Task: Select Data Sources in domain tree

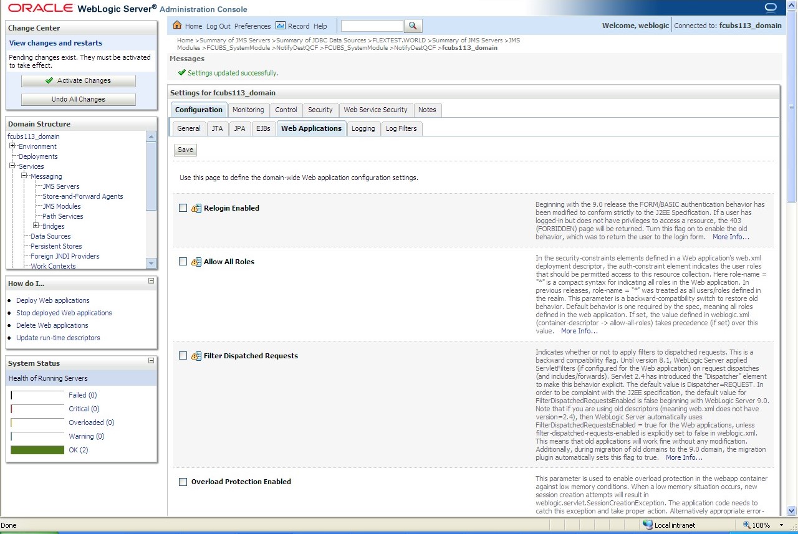Action: (50, 236)
